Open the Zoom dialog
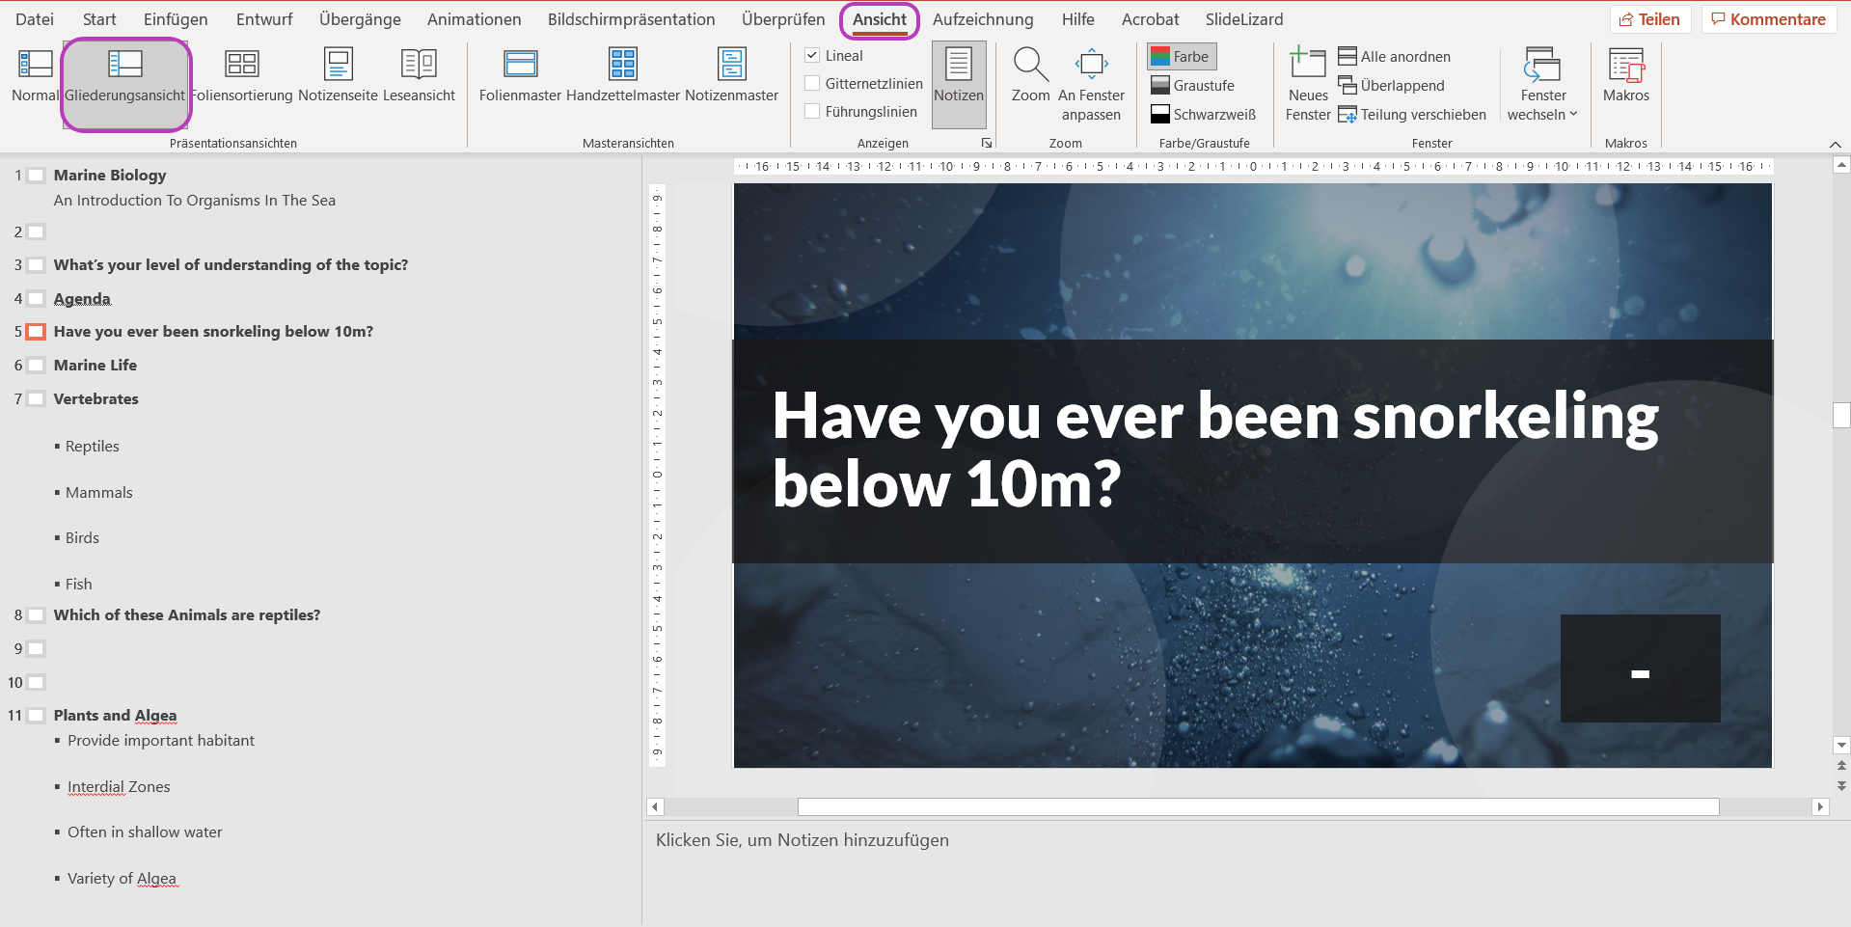 (1030, 75)
